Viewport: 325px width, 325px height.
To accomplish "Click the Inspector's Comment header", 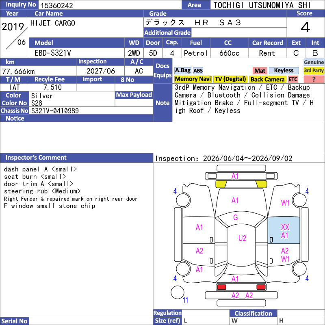I will 36,158.
